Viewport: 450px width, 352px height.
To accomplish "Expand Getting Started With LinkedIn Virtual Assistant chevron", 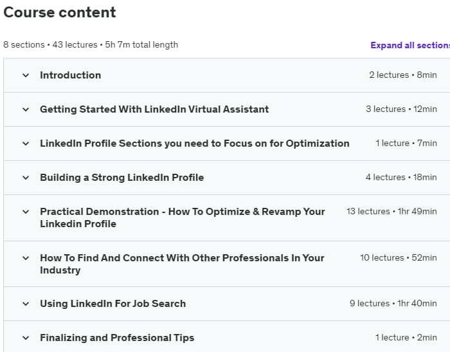I will coord(26,109).
